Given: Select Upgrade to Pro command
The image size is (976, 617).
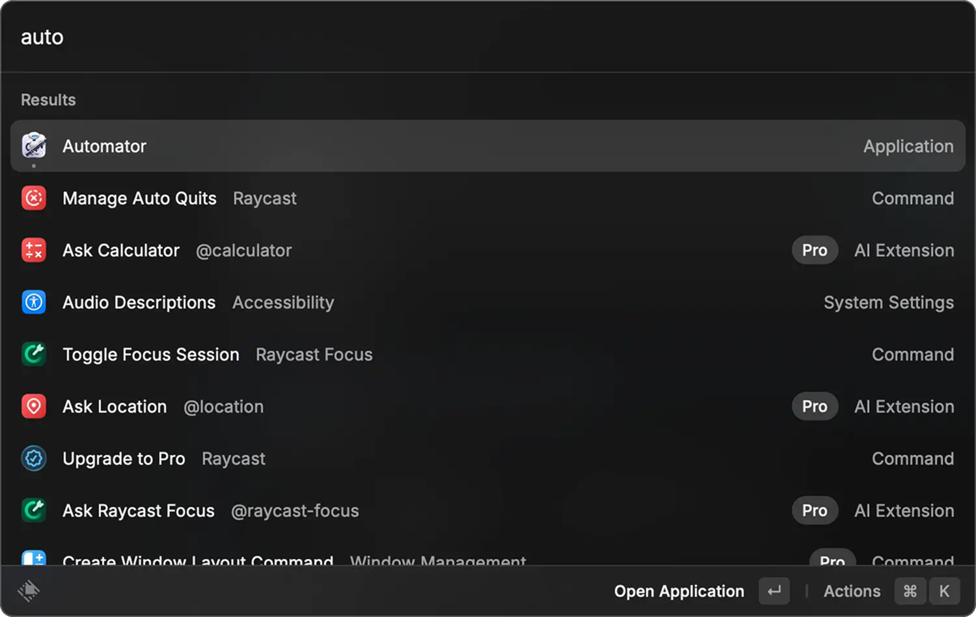Looking at the screenshot, I should [488, 458].
